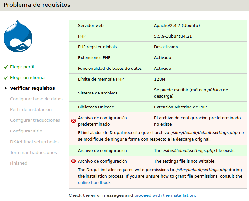
Task: Click the 'Verificar requisitos' current step
Action: tap(33, 88)
